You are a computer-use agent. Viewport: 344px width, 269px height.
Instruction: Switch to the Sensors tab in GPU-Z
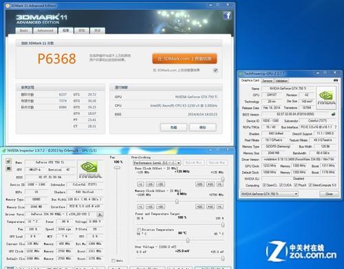click(x=268, y=80)
